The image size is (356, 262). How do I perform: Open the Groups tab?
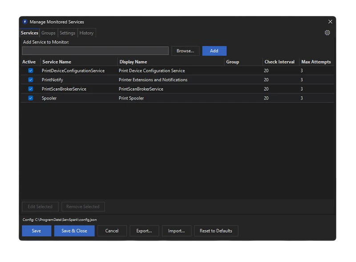tap(49, 33)
